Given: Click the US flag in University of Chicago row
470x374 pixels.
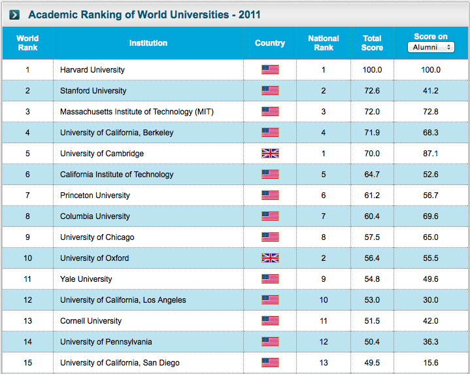Looking at the screenshot, I should 270,237.
